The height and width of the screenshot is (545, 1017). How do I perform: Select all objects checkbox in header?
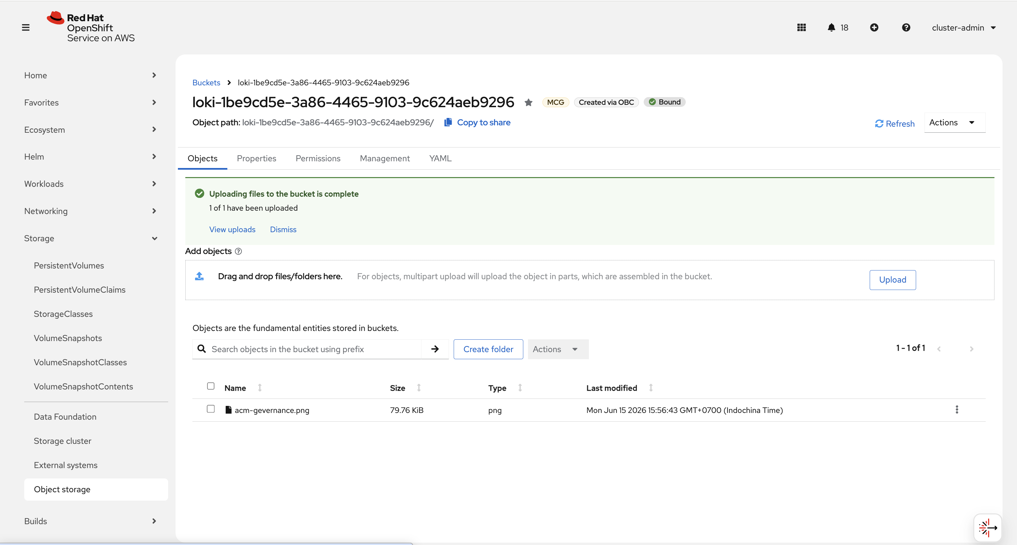pos(211,386)
